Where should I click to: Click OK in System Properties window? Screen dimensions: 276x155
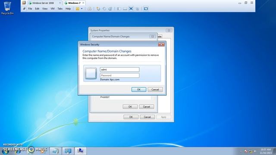pos(131,117)
